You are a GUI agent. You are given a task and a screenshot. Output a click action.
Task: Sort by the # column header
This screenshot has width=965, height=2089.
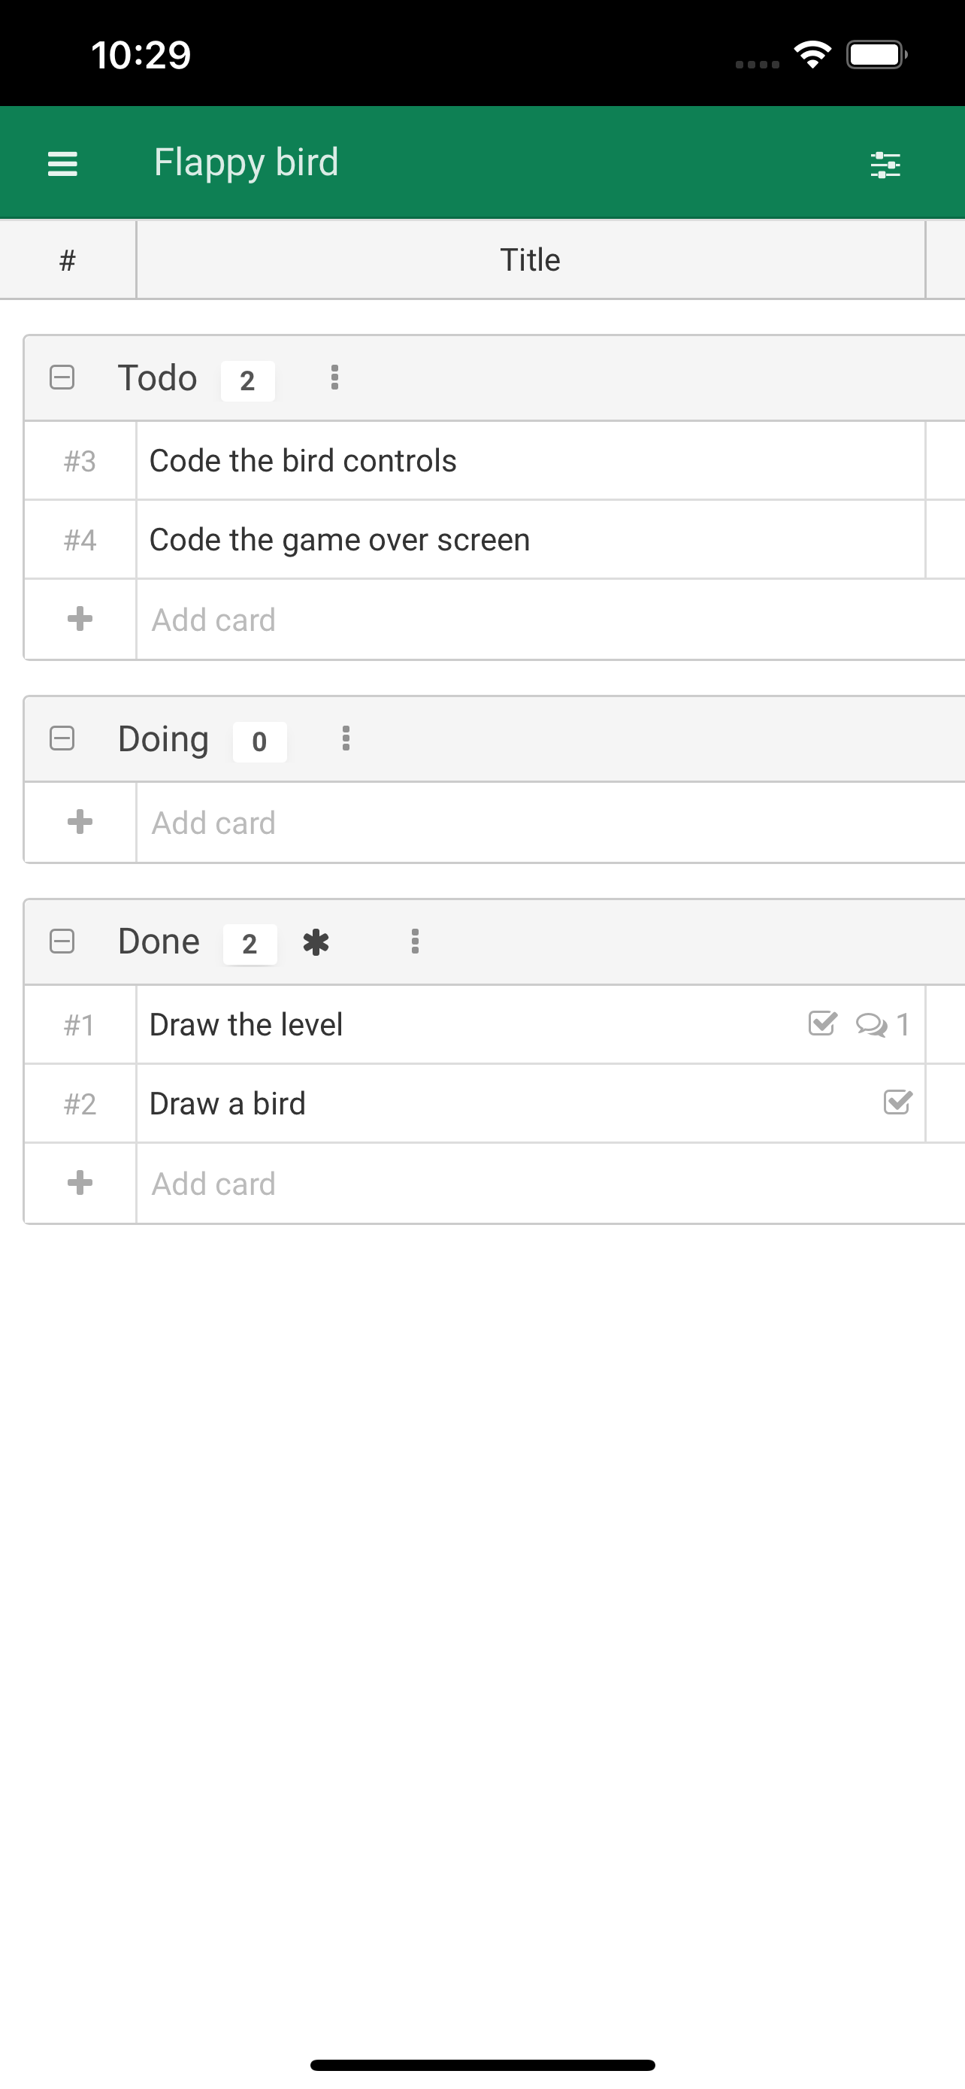(x=68, y=260)
